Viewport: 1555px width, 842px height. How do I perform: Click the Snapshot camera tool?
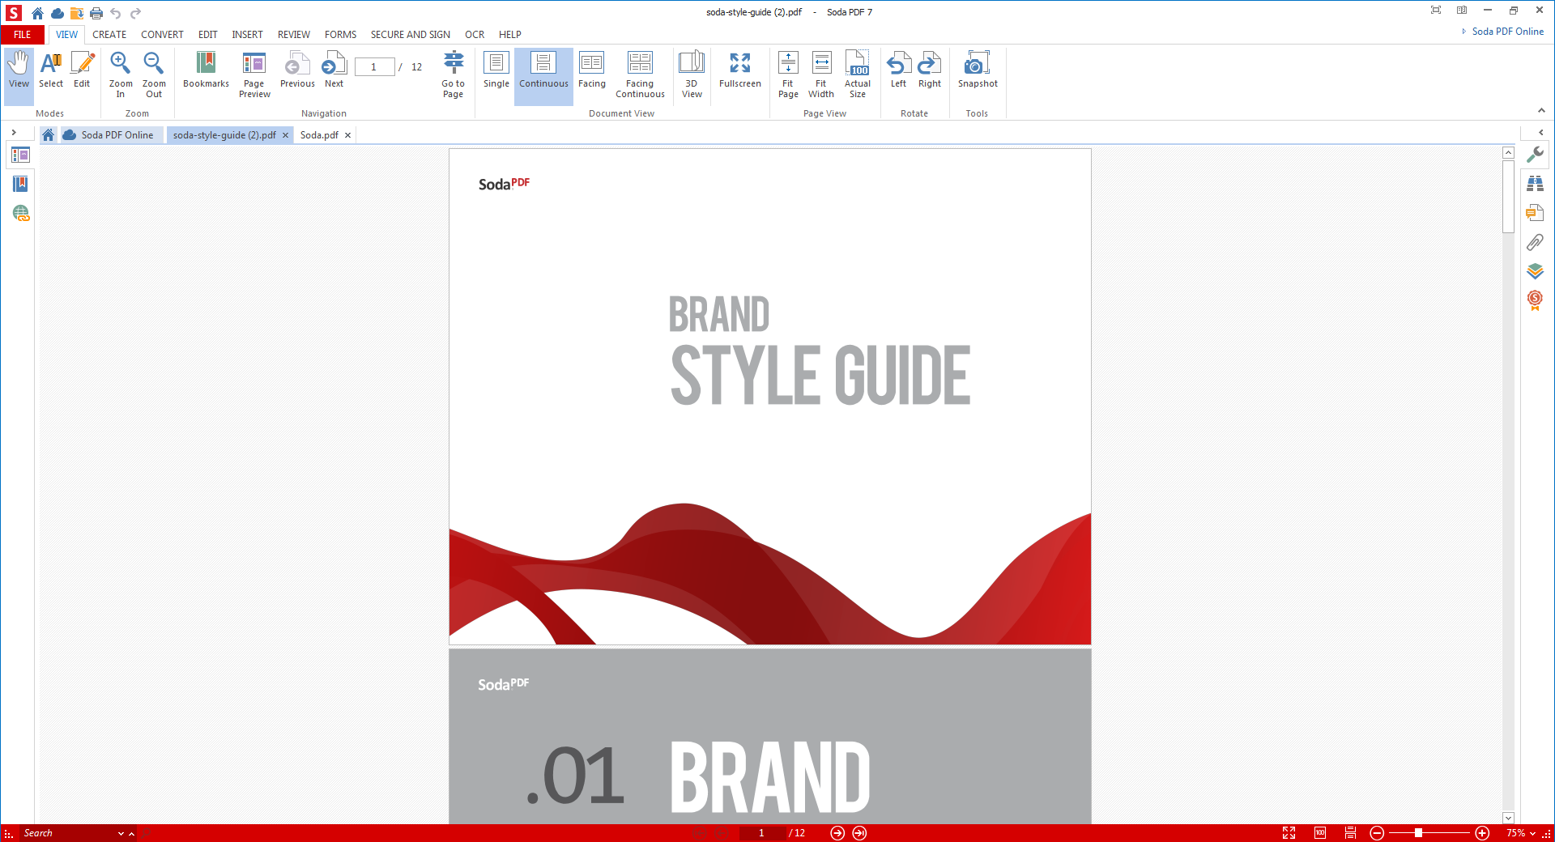tap(978, 71)
